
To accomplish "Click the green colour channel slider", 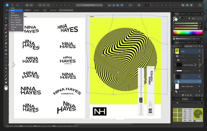I will point(186,25).
